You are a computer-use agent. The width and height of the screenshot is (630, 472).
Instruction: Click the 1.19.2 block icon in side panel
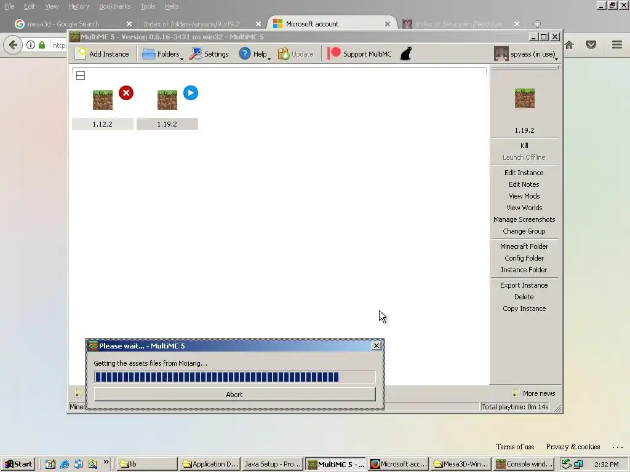tap(524, 98)
